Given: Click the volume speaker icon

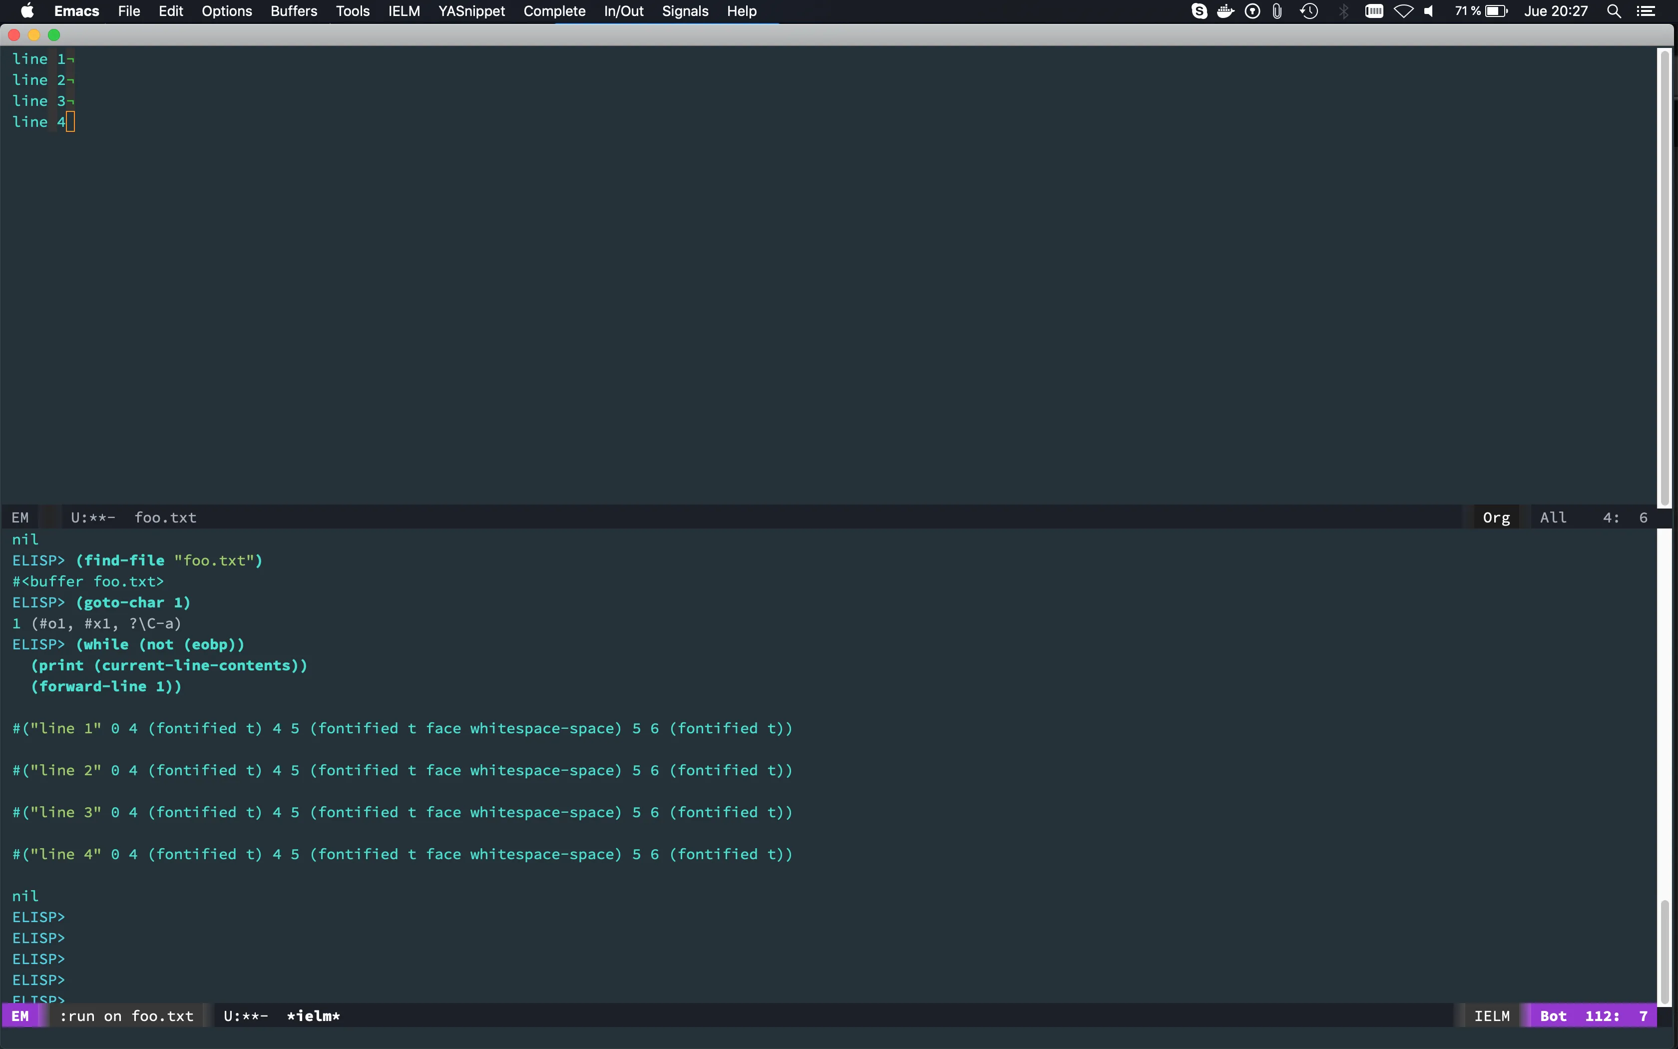Looking at the screenshot, I should pos(1430,11).
